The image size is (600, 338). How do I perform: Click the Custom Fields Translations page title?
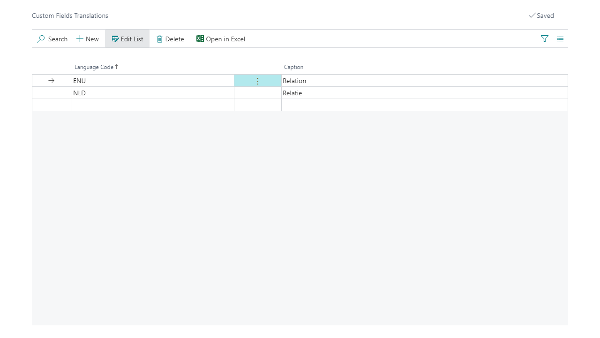click(70, 15)
